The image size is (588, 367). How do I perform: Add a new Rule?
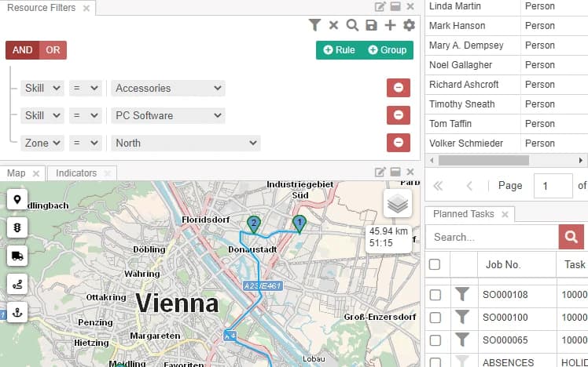[340, 50]
